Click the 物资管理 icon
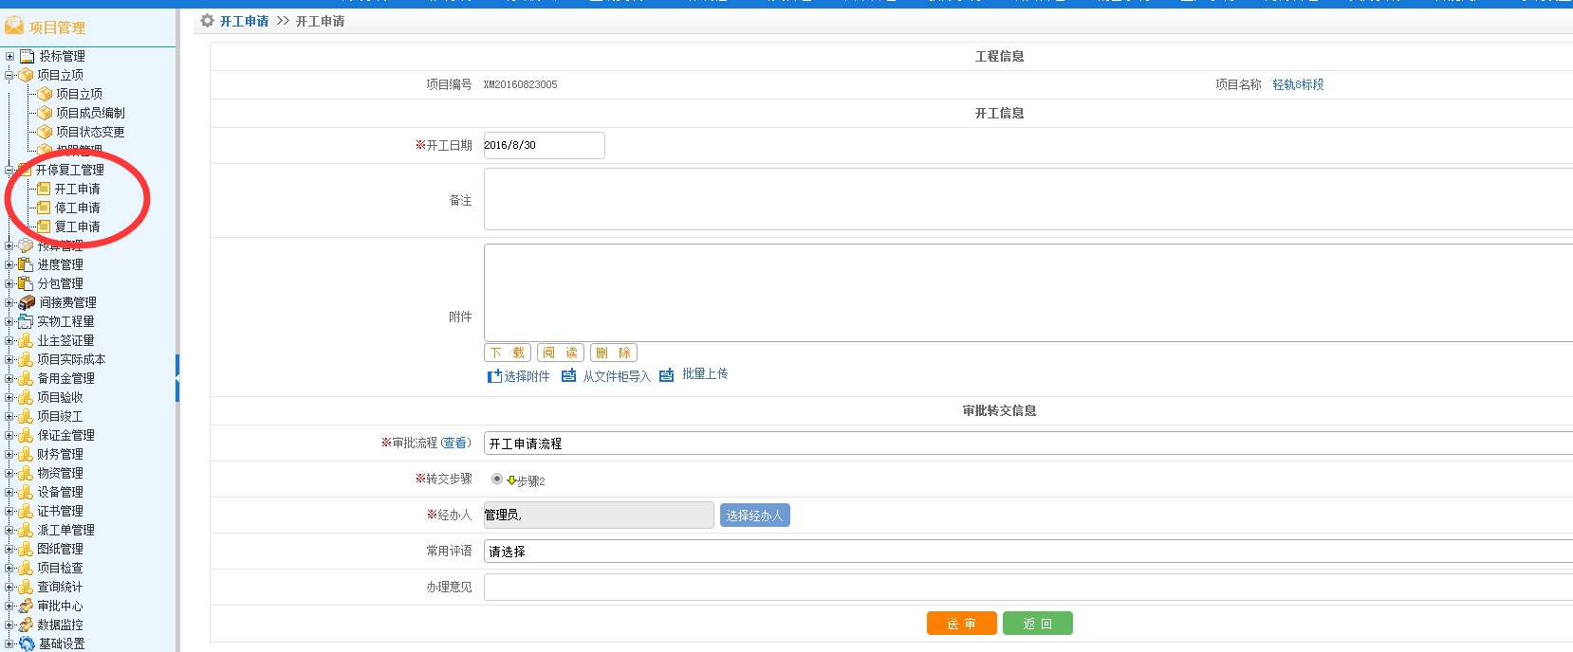This screenshot has height=652, width=1573. (x=26, y=473)
